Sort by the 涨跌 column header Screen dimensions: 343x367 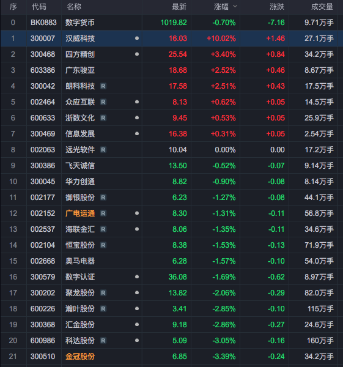tap(277, 7)
